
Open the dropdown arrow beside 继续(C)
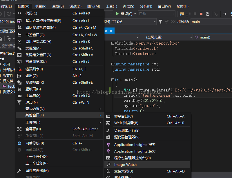(x=135, y=14)
